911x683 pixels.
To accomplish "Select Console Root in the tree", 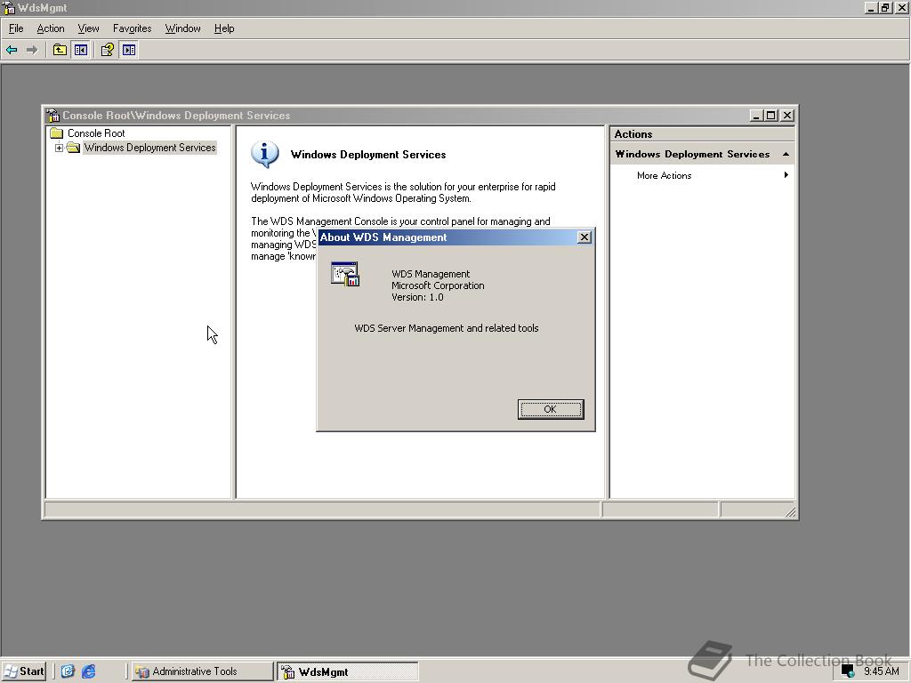I will pos(96,133).
